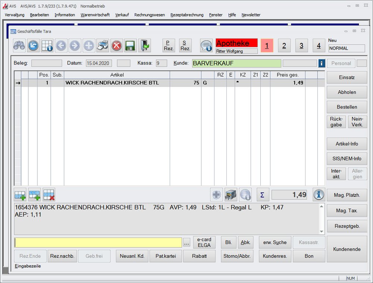This screenshot has height=283, width=373.
Task: Click the exit door icon
Action: pos(144,46)
